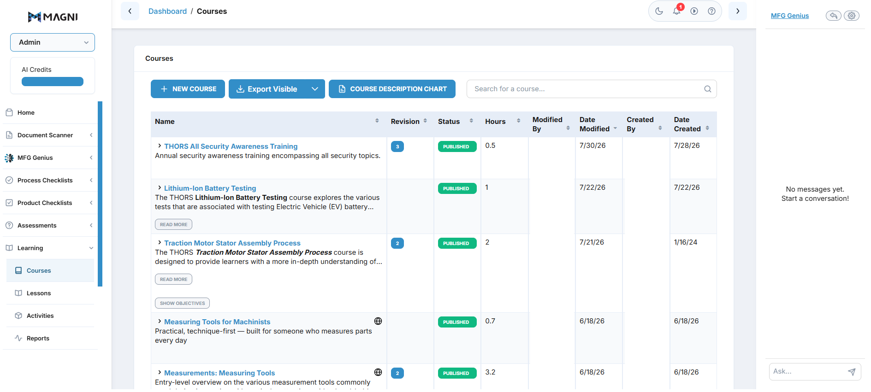
Task: Open Activities in sidebar
Action: pos(50,316)
